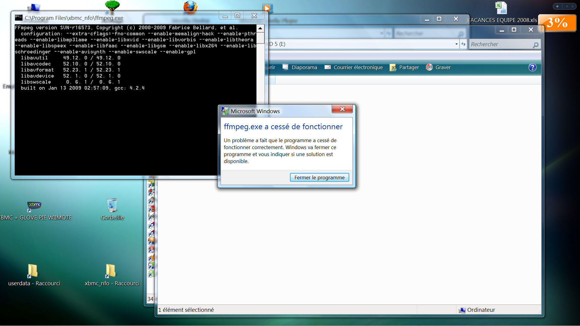Maximize the rear Explorer window
The height and width of the screenshot is (326, 580).
(x=439, y=19)
